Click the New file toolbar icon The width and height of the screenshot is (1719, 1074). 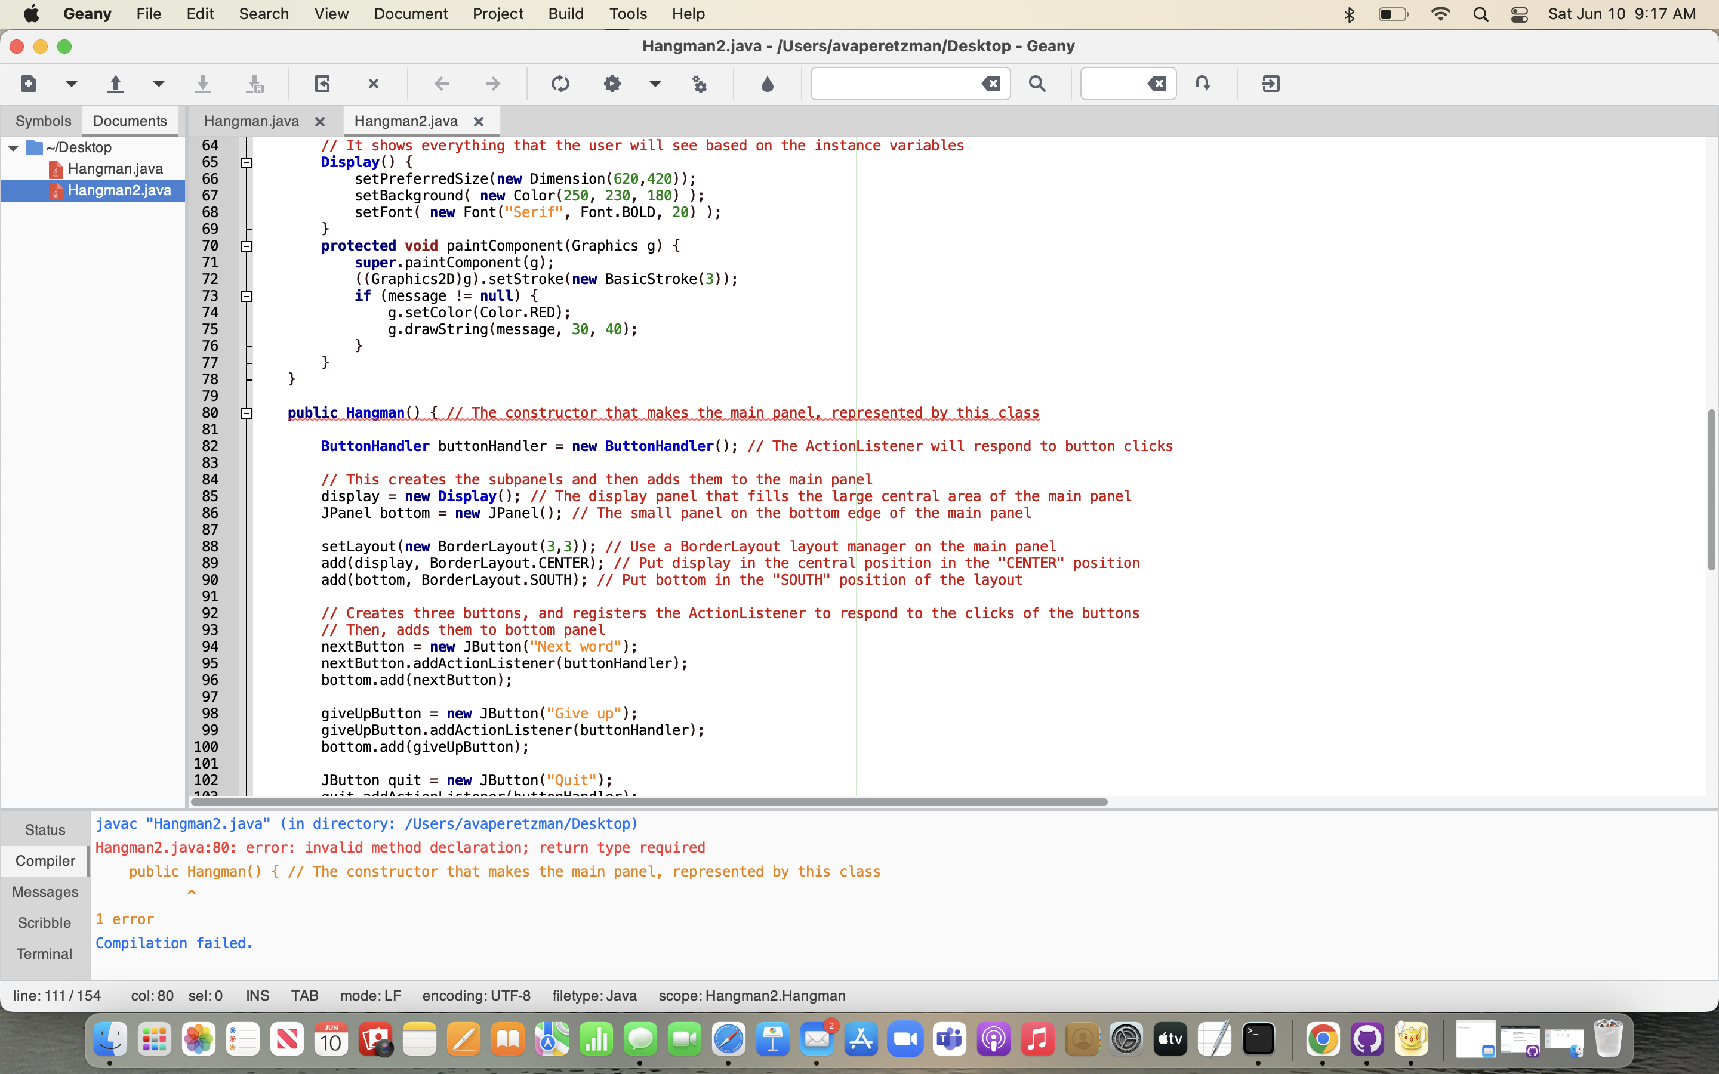tap(29, 84)
